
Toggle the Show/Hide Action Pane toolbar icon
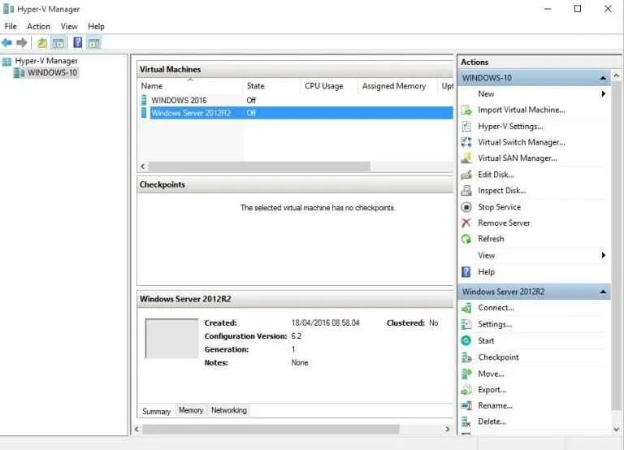click(x=94, y=42)
